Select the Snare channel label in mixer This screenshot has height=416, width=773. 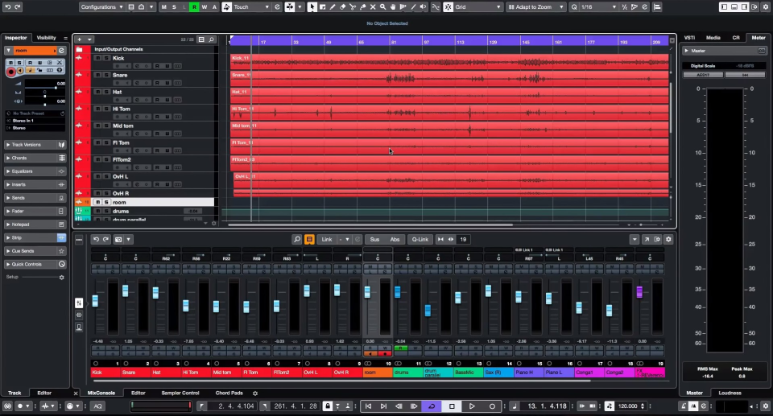click(x=136, y=372)
